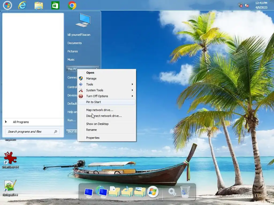Click the Search programs and files box
Image resolution: width=274 pixels, height=205 pixels.
tap(32, 132)
